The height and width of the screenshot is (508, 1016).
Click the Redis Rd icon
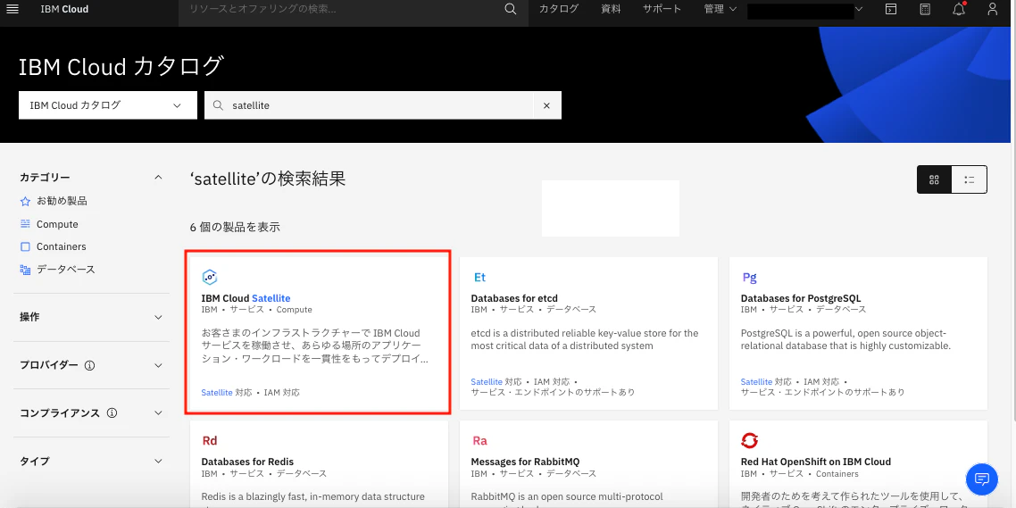click(209, 441)
